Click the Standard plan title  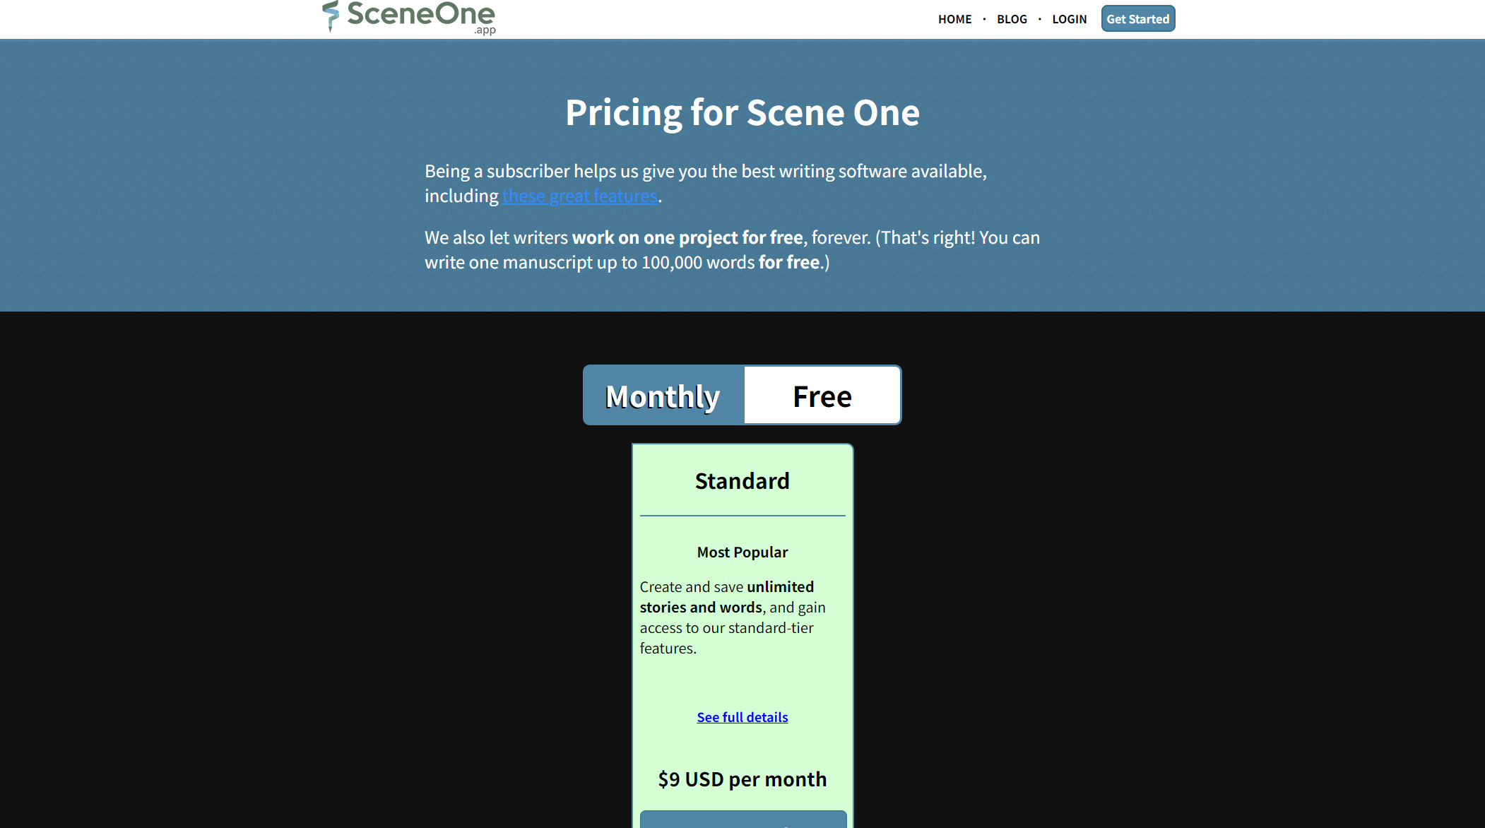click(x=742, y=480)
